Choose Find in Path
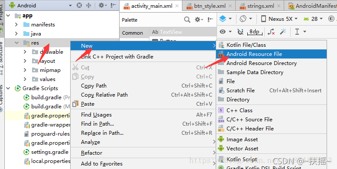Screen dimensions: 337x169 143,123
